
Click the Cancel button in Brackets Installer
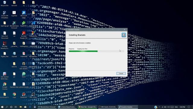click(121, 73)
